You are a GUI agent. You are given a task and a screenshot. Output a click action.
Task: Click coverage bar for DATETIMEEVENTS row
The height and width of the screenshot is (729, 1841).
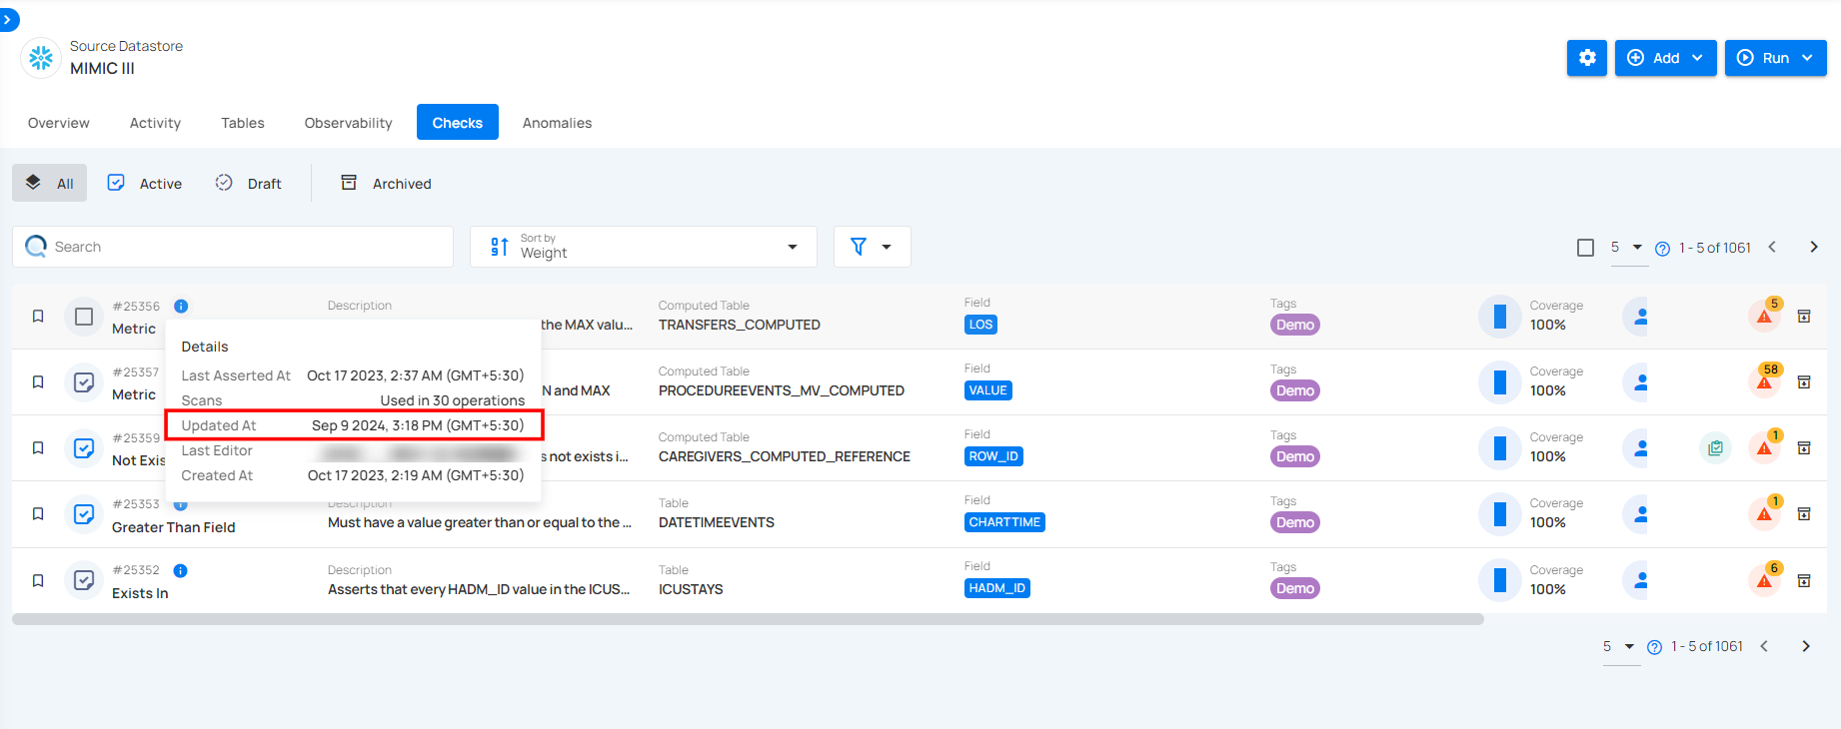pyautogui.click(x=1499, y=514)
